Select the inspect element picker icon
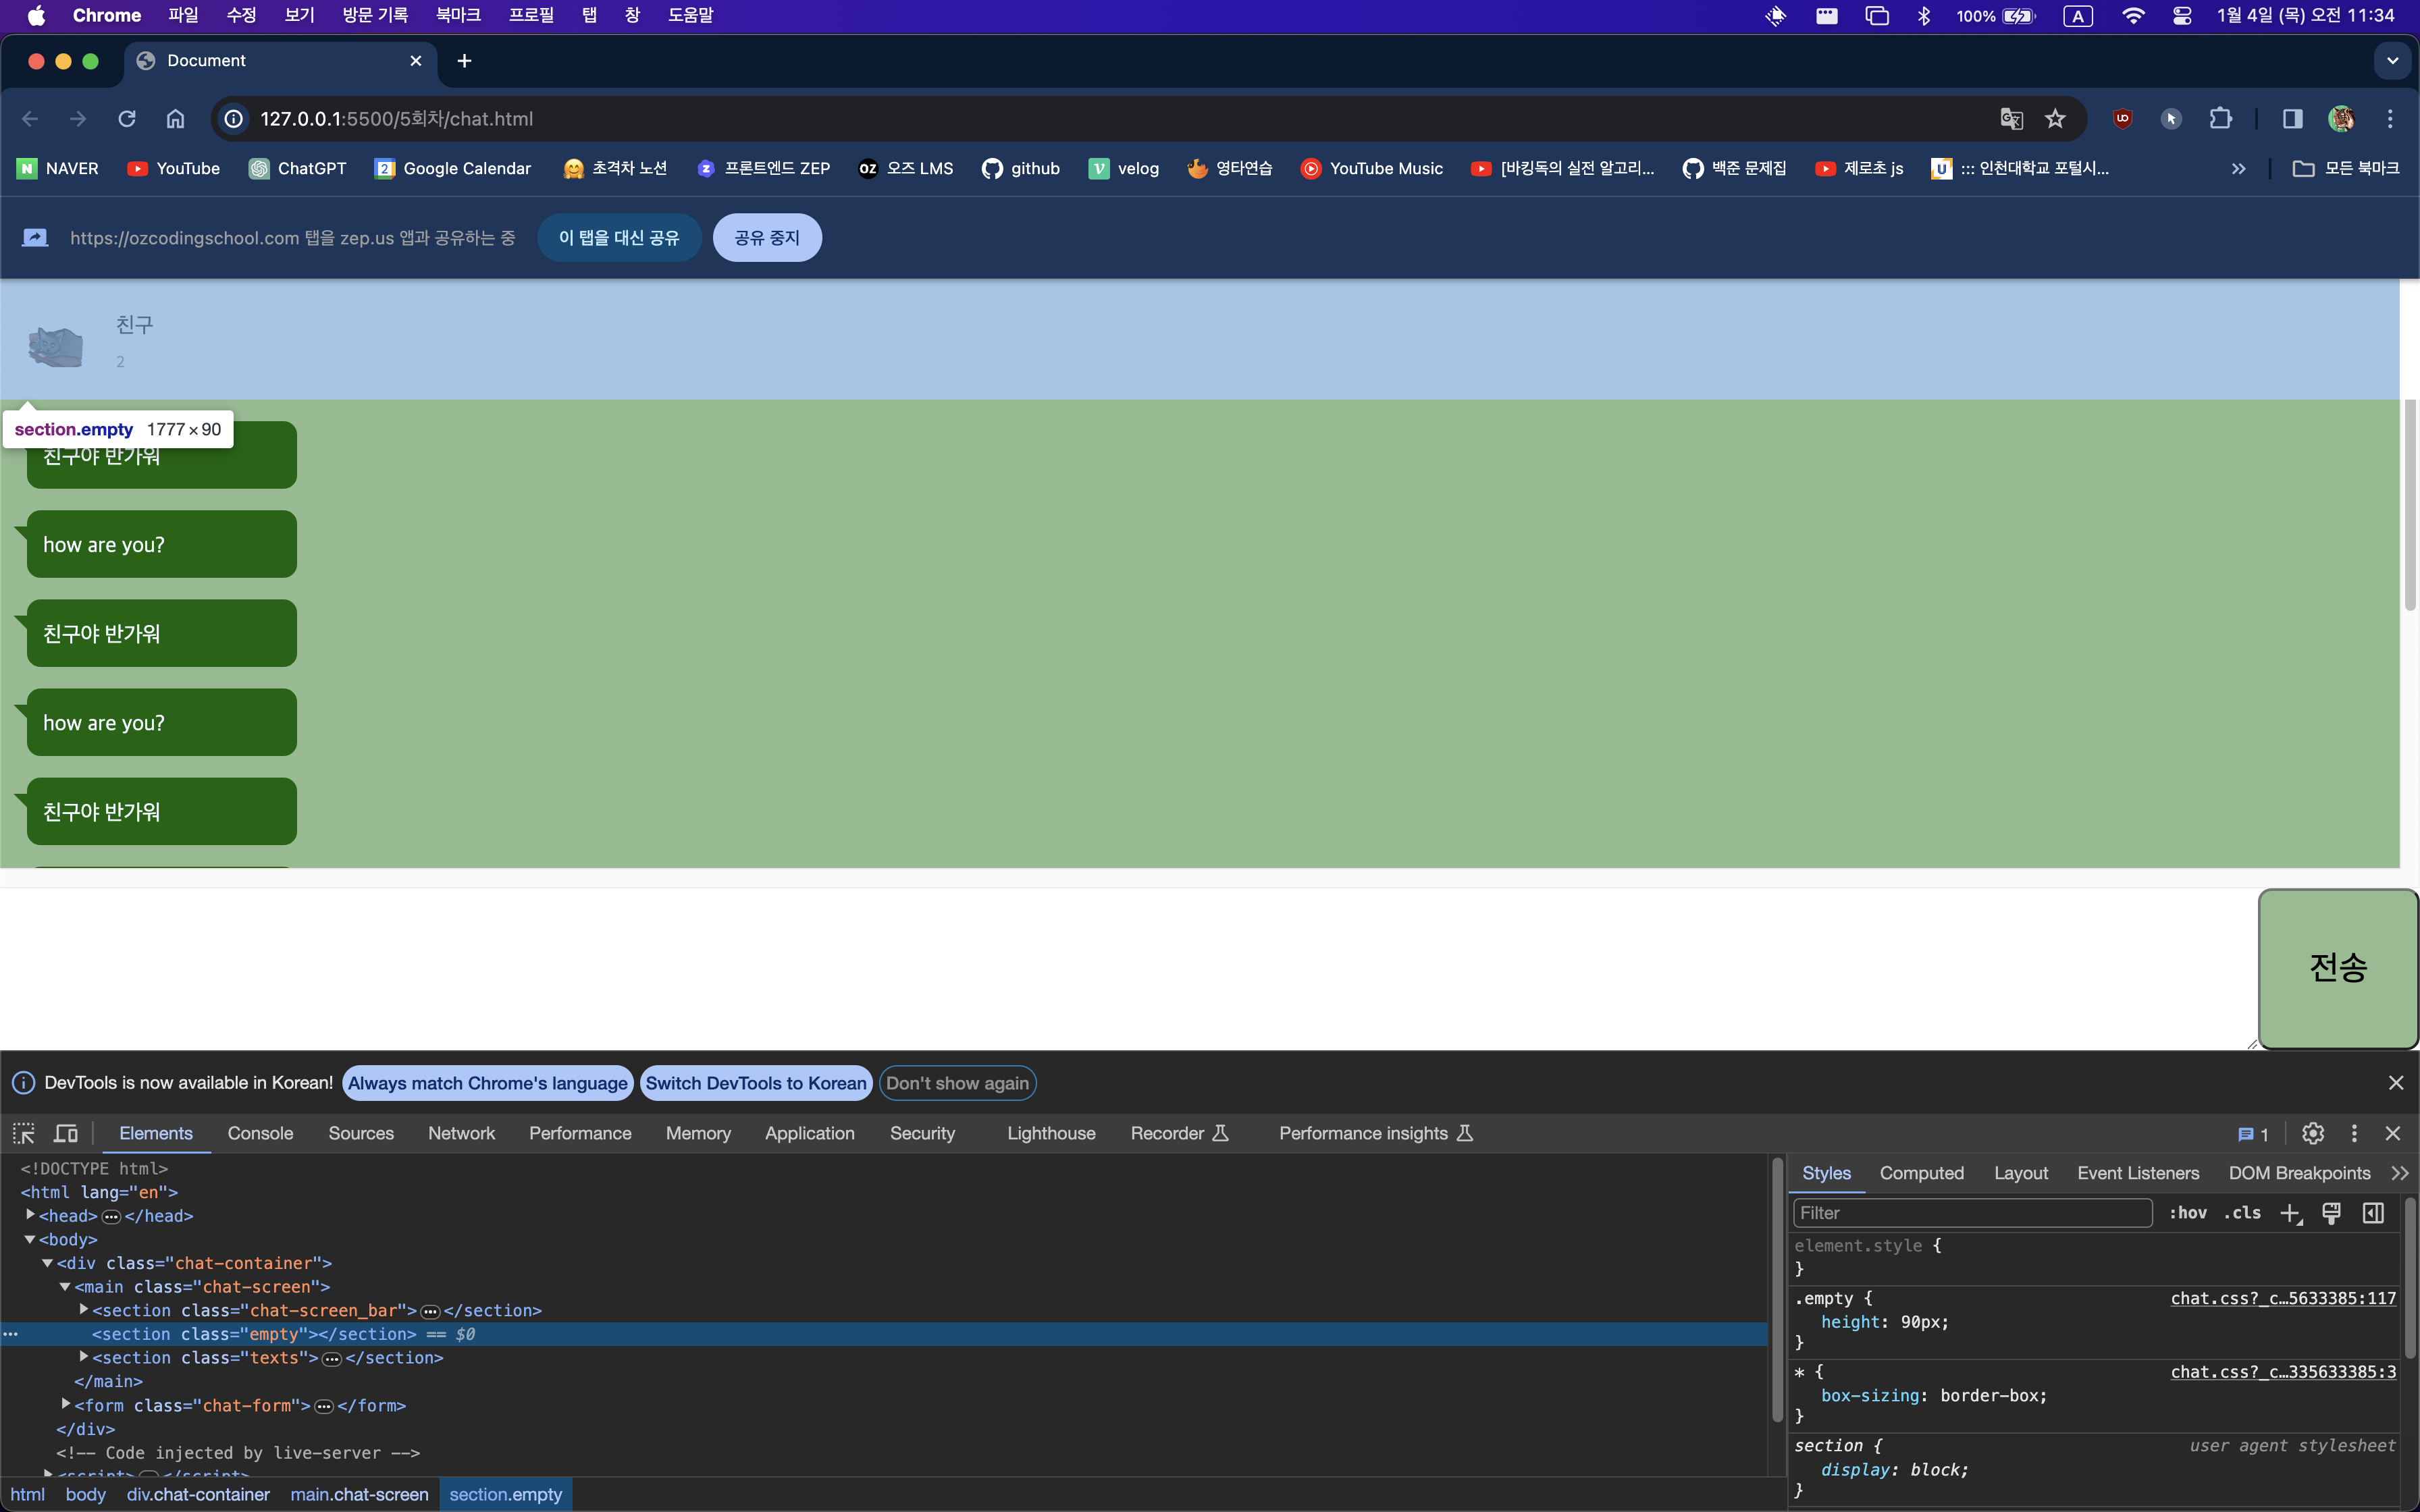The image size is (2420, 1512). [x=24, y=1133]
